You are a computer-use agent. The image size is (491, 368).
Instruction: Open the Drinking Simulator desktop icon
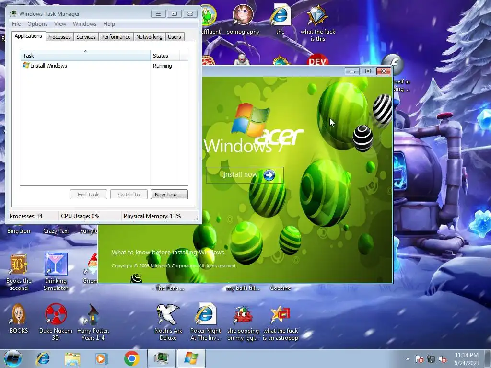[56, 272]
